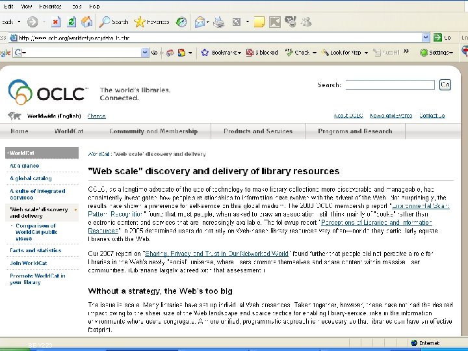468x351 pixels.
Task: Click the browser Forward arrow button
Action: pyautogui.click(x=32, y=22)
